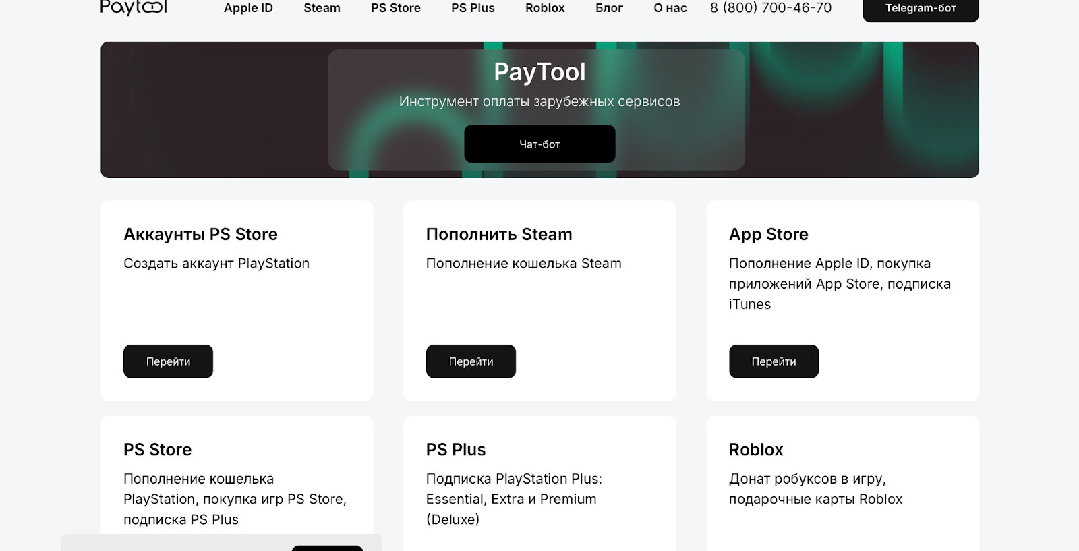This screenshot has width=1079, height=551.
Task: Click Перейти under Аккаунты PS Store
Action: (168, 361)
